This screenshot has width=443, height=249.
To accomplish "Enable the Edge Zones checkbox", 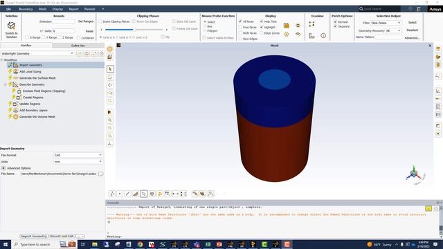I will click(x=262, y=33).
